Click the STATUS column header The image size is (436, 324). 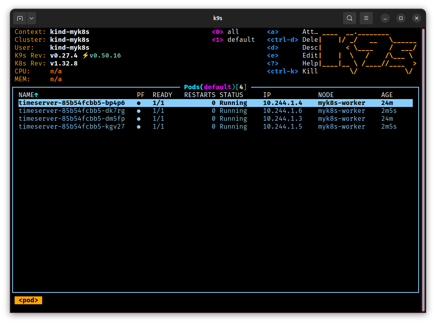click(x=231, y=95)
